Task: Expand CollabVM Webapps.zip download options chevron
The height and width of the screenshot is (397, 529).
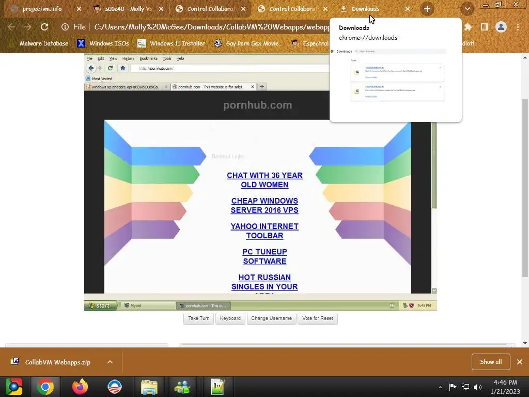Action: click(110, 362)
